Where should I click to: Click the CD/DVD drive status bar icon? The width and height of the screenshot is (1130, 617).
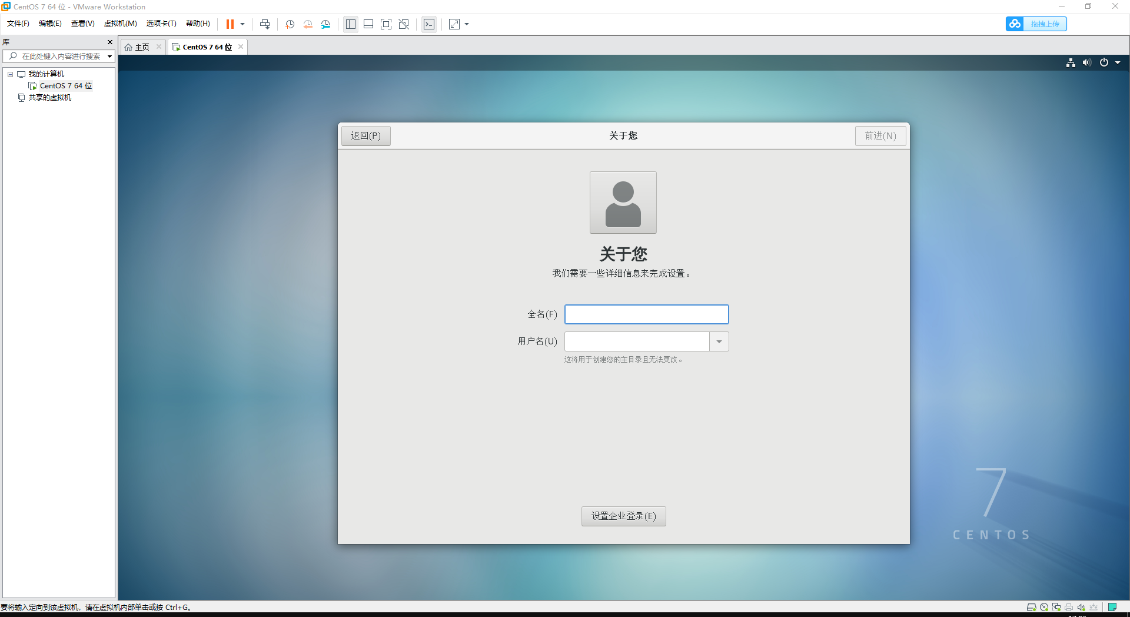[1044, 608]
